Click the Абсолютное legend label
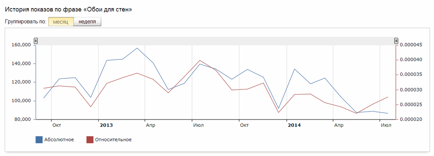 (x=59, y=140)
